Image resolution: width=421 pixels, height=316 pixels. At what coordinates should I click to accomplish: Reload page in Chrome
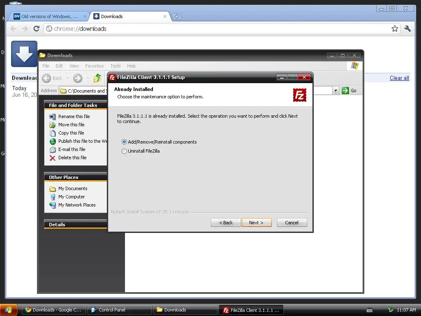pyautogui.click(x=36, y=28)
